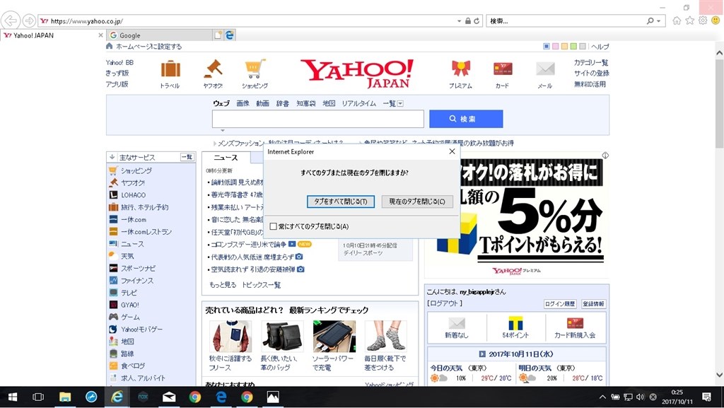The width and height of the screenshot is (724, 408).
Task: Open the Photos app on taskbar
Action: pyautogui.click(x=273, y=397)
